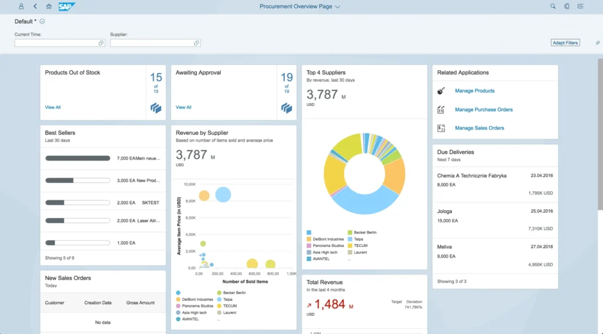This screenshot has height=334, width=603.
Task: Open the Default variant dropdown
Action: pyautogui.click(x=42, y=22)
